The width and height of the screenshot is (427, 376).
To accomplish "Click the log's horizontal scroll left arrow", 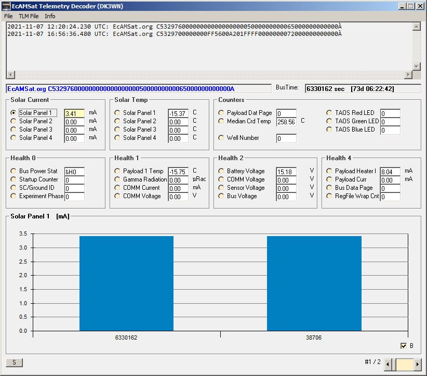I will tap(11, 74).
